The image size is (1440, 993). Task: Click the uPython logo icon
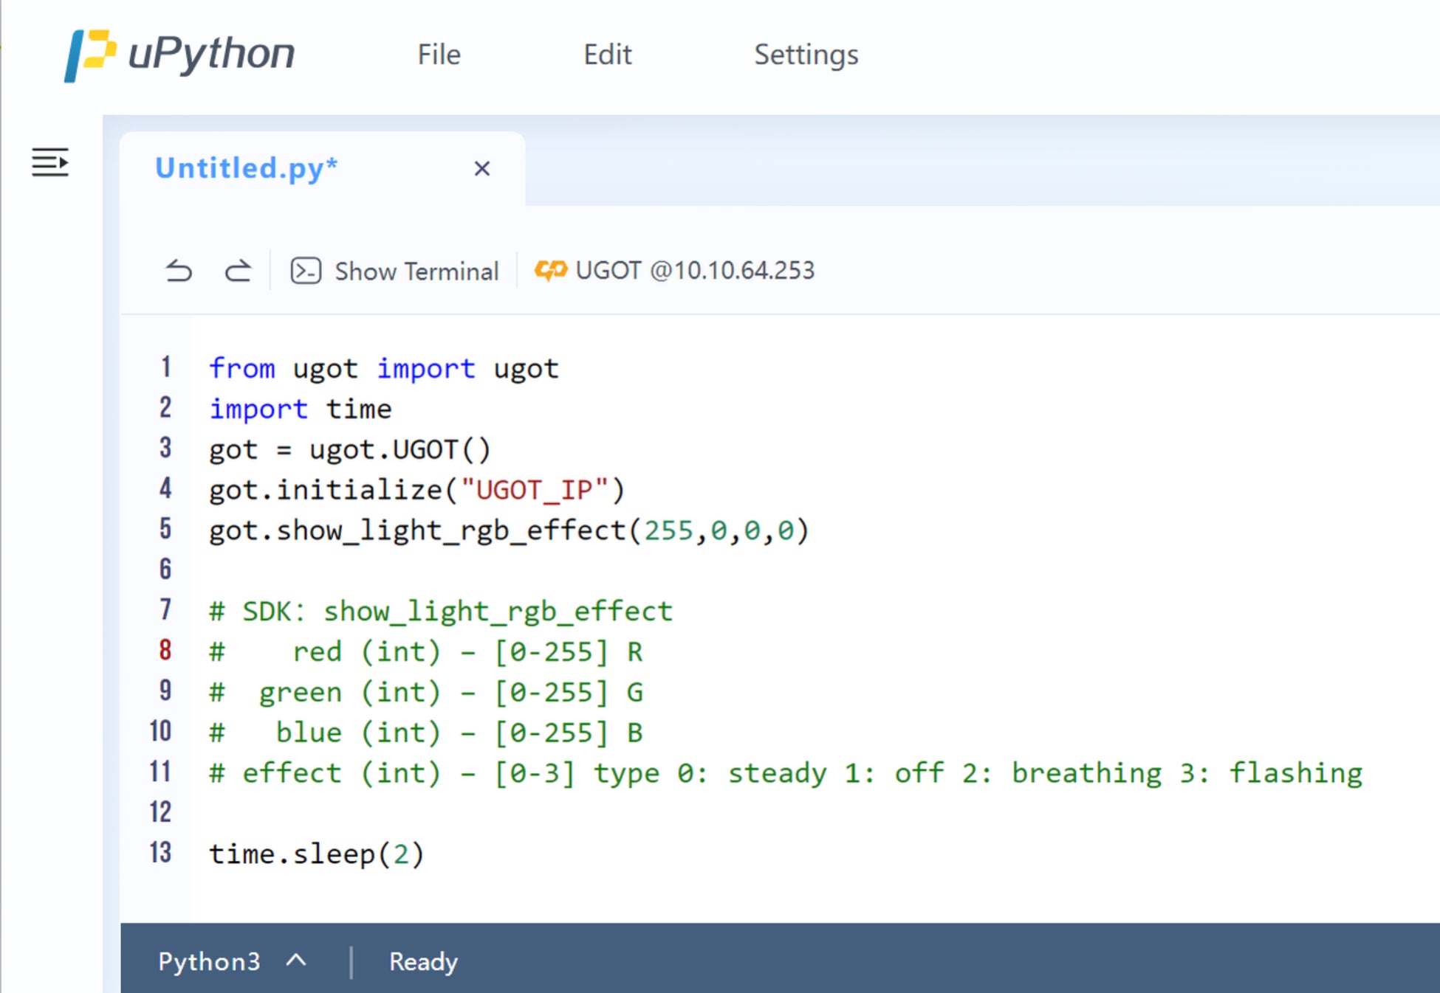(90, 55)
